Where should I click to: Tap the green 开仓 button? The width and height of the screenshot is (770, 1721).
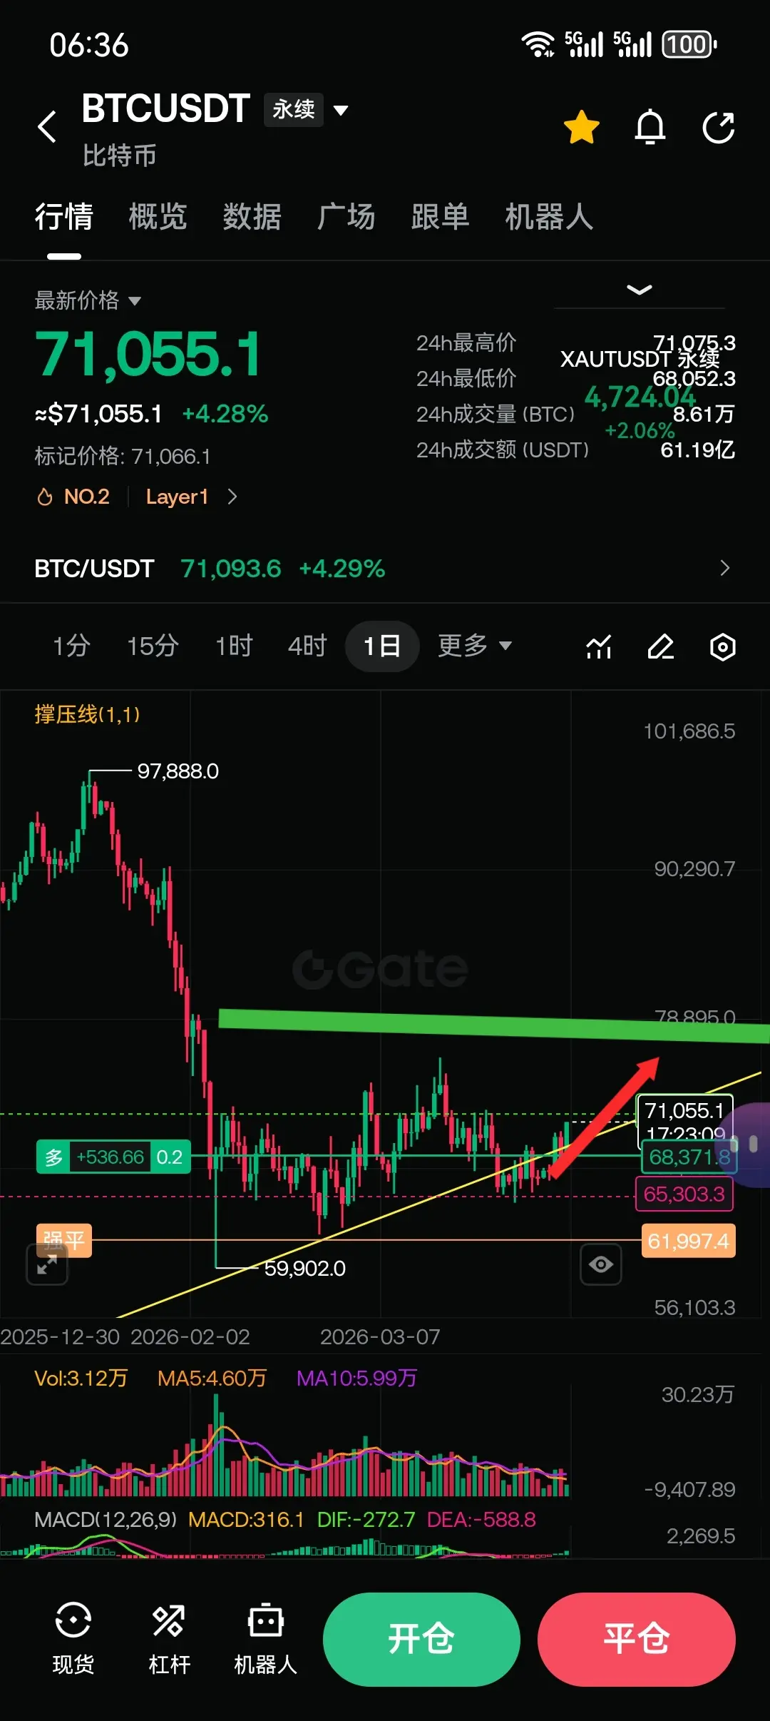(421, 1639)
